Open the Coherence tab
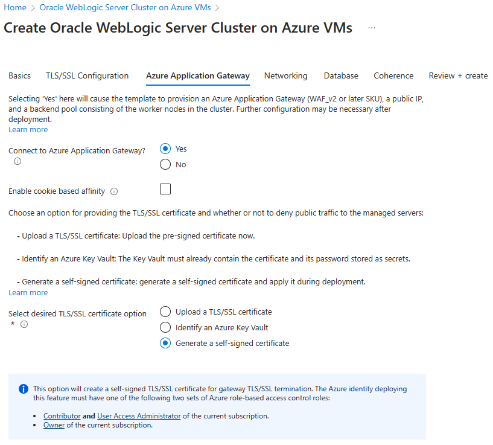The height and width of the screenshot is (445, 493). pos(393,75)
